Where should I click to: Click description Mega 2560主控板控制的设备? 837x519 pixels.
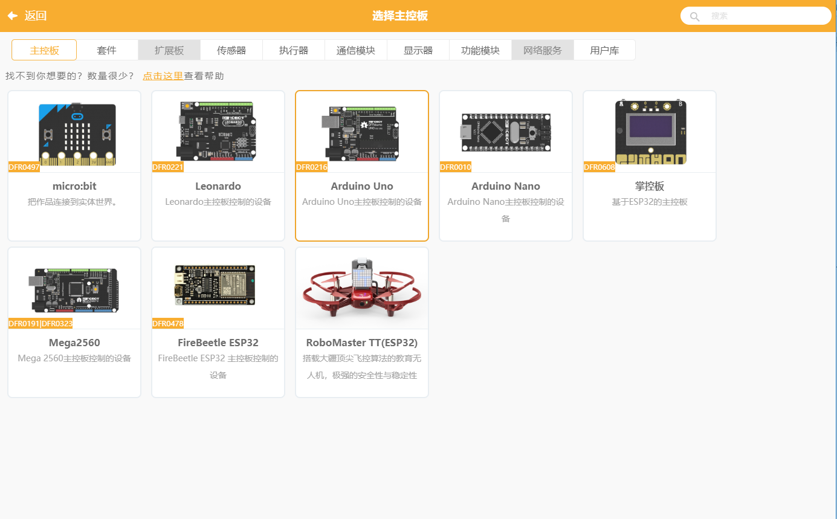pyautogui.click(x=74, y=358)
